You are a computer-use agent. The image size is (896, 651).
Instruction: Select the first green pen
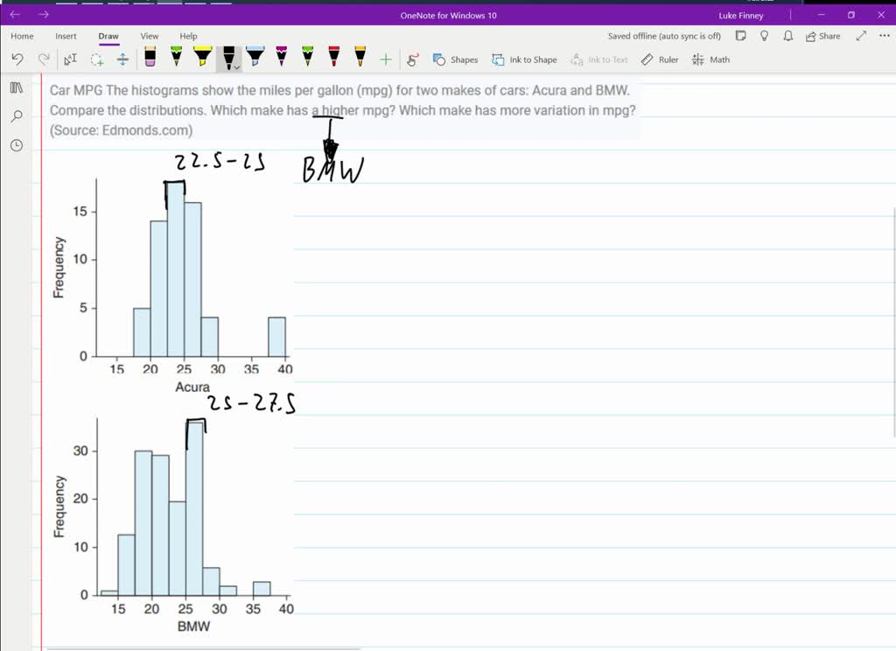(x=176, y=57)
